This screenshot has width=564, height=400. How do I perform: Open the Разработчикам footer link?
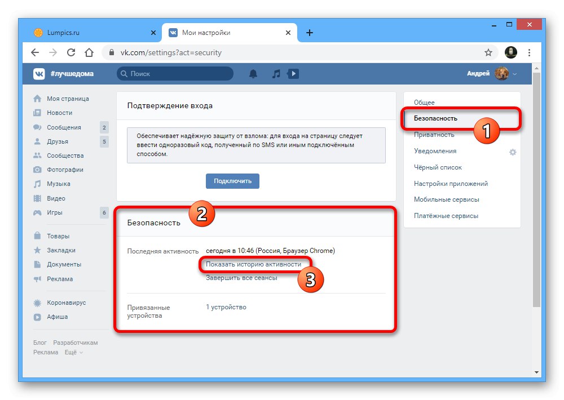(x=76, y=343)
